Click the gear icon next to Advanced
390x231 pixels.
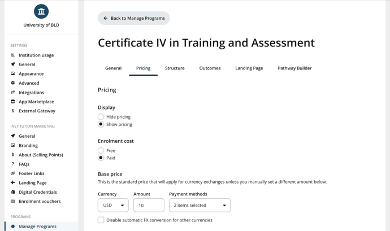coord(13,83)
